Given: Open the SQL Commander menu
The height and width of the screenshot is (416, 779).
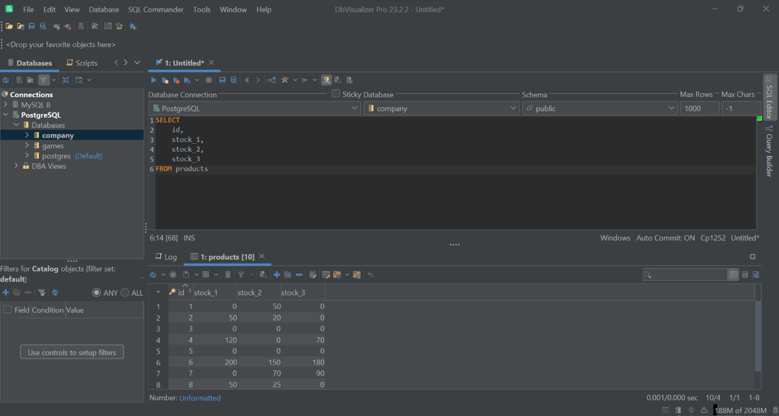Looking at the screenshot, I should pos(156,10).
